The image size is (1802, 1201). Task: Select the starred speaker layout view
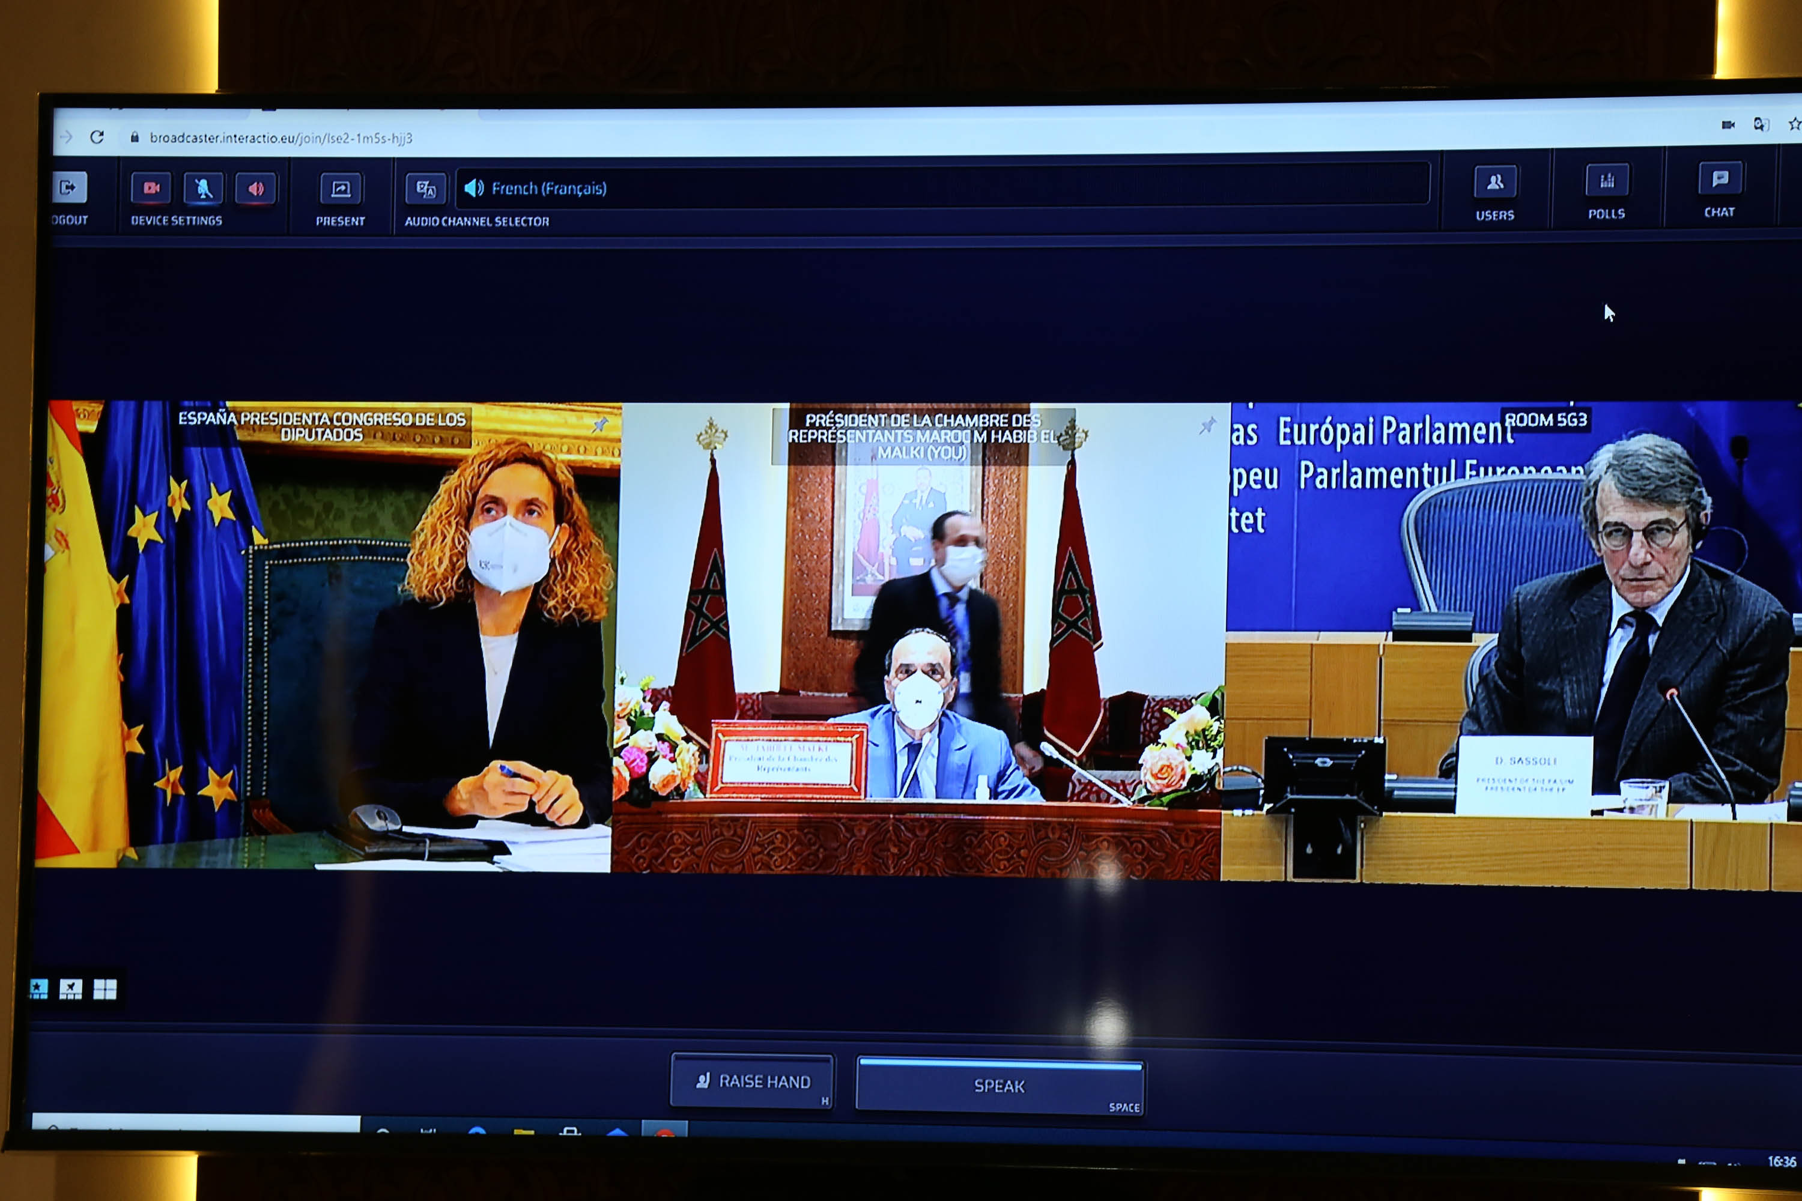pyautogui.click(x=38, y=989)
